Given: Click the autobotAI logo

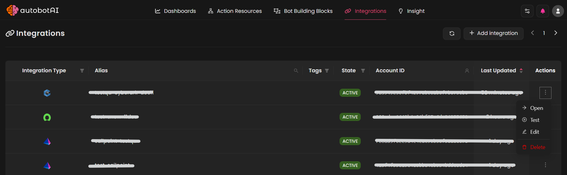Looking at the screenshot, I should (33, 10).
